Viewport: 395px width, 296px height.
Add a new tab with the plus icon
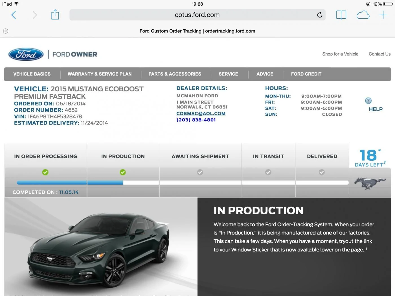pyautogui.click(x=383, y=15)
